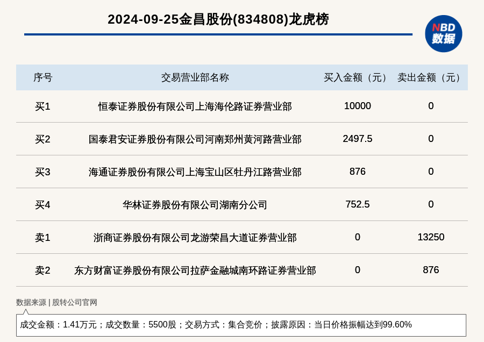Select 华林证券股份有限公司湖南分公司
Image resolution: width=484 pixels, height=342 pixels.
click(195, 205)
